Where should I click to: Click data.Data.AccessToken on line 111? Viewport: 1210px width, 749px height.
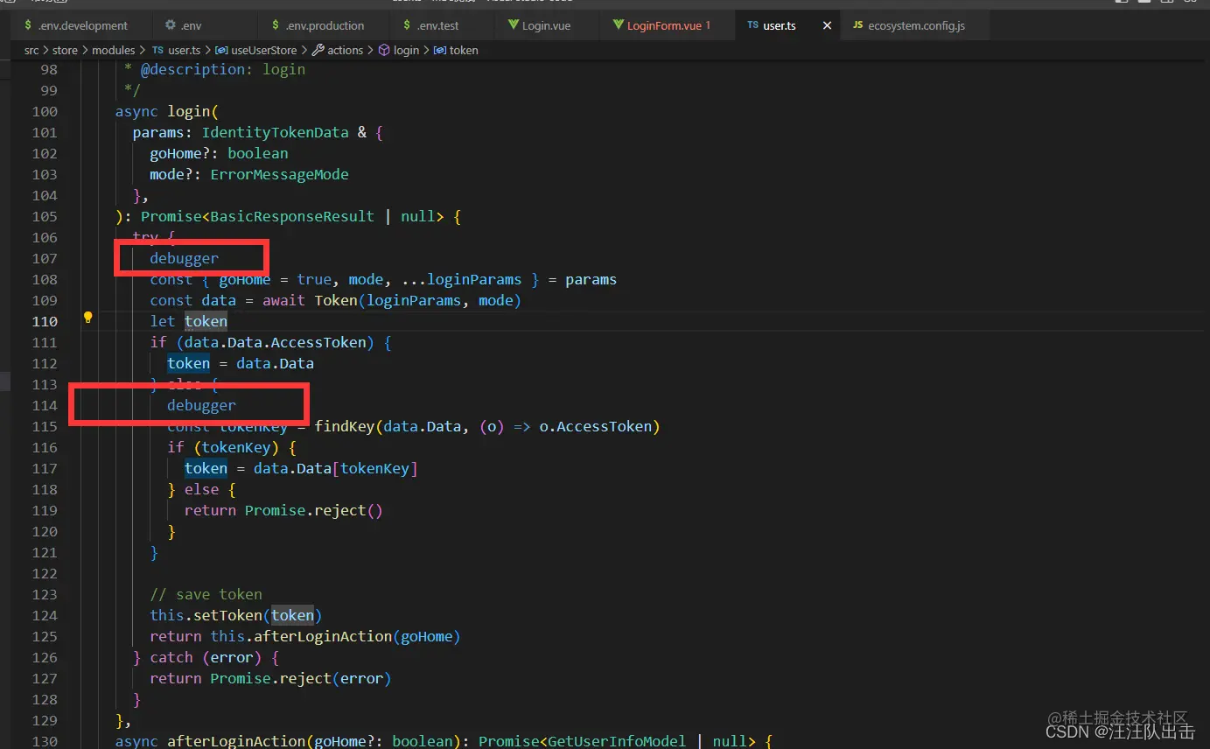pos(276,342)
